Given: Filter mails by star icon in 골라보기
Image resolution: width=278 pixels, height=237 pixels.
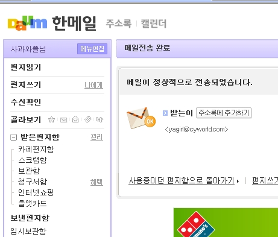Looking at the screenshot, I should tap(52, 119).
